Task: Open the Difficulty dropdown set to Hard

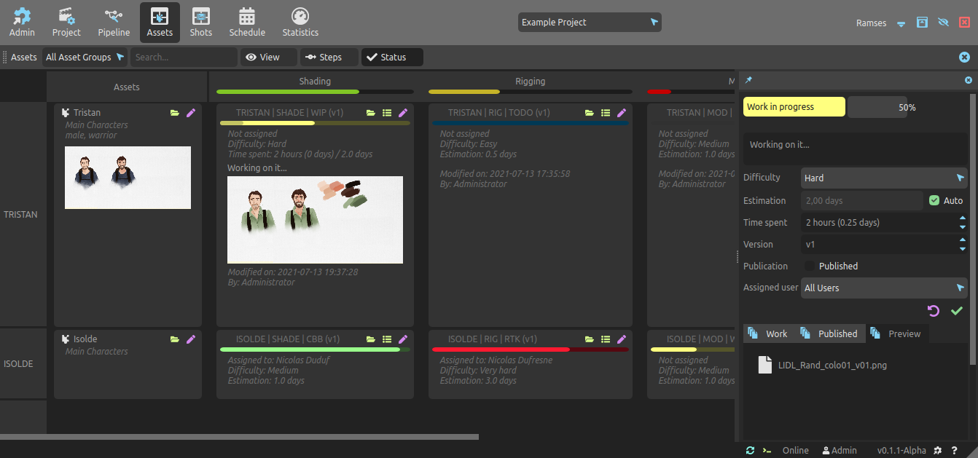Action: click(x=884, y=178)
